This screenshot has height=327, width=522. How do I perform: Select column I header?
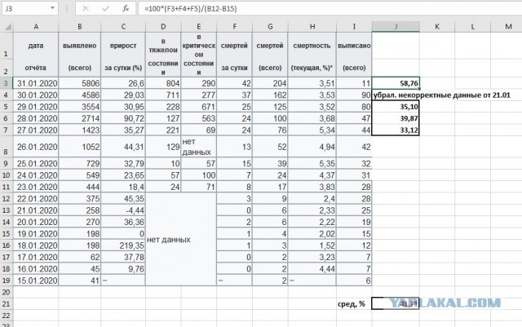coord(354,27)
